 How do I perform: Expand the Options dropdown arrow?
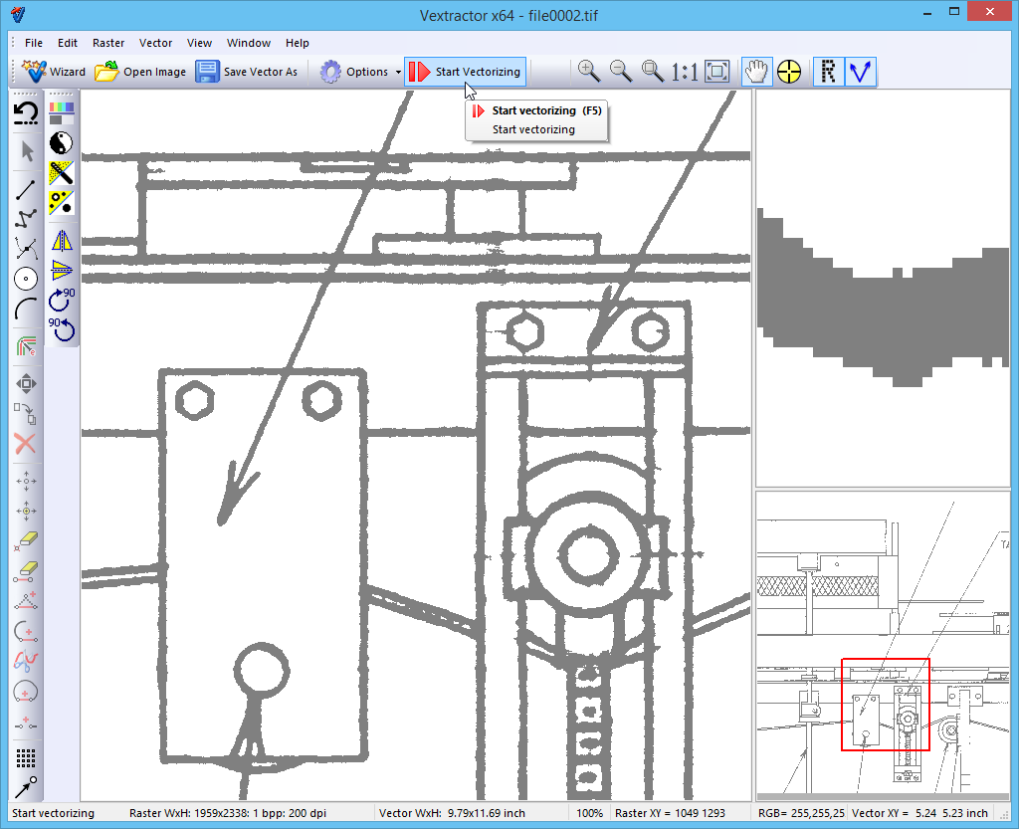click(398, 72)
